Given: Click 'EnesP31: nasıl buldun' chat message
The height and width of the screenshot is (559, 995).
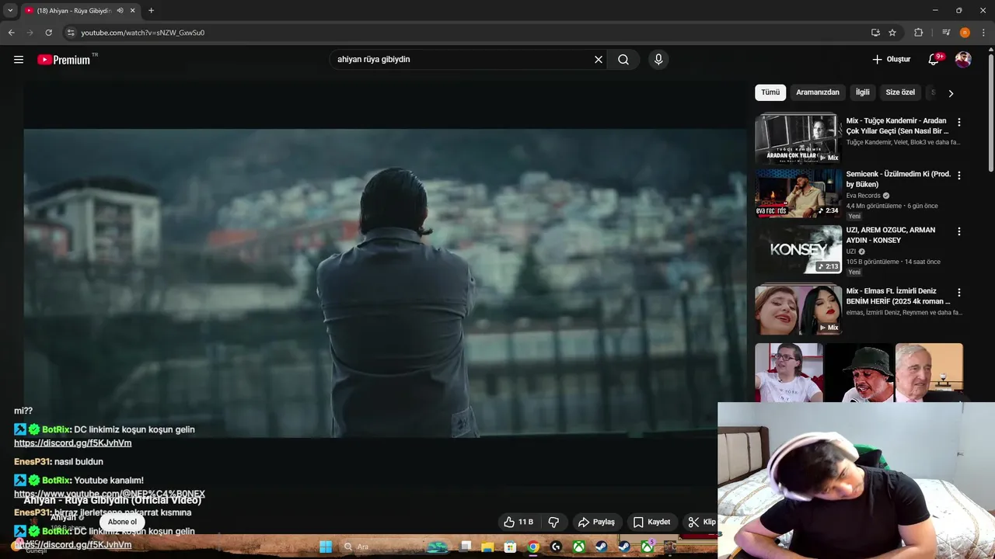Looking at the screenshot, I should tap(58, 462).
